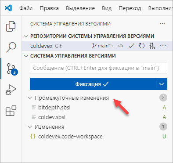Open the Search view icon

point(11,47)
